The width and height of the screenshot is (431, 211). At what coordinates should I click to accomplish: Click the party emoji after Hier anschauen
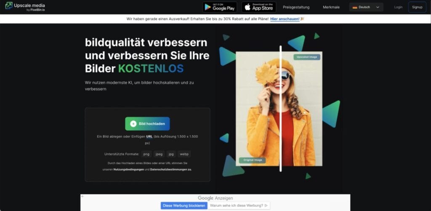click(302, 19)
